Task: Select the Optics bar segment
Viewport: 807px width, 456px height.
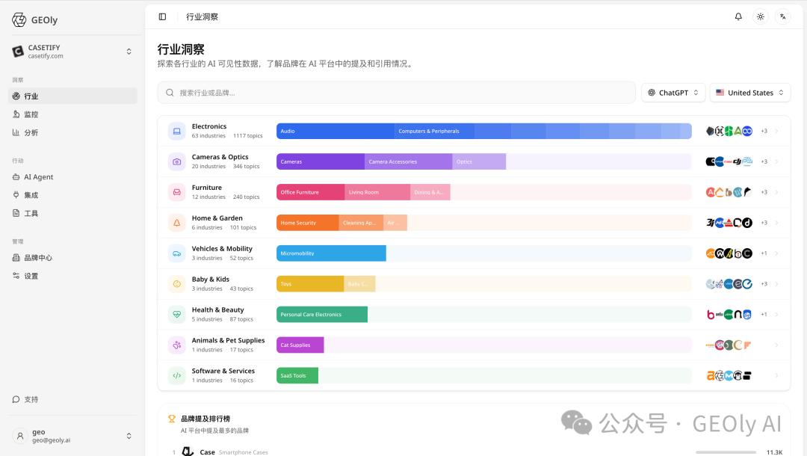Action: click(479, 161)
